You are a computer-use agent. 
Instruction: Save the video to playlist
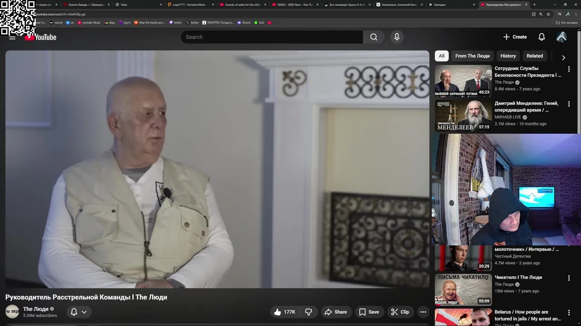pos(369,312)
